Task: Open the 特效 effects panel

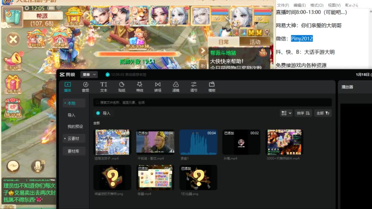Action: (140, 87)
